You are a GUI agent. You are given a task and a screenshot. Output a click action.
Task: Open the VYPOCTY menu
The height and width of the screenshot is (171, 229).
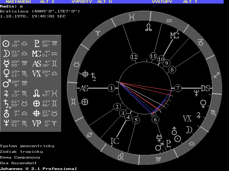[x=82, y=2]
